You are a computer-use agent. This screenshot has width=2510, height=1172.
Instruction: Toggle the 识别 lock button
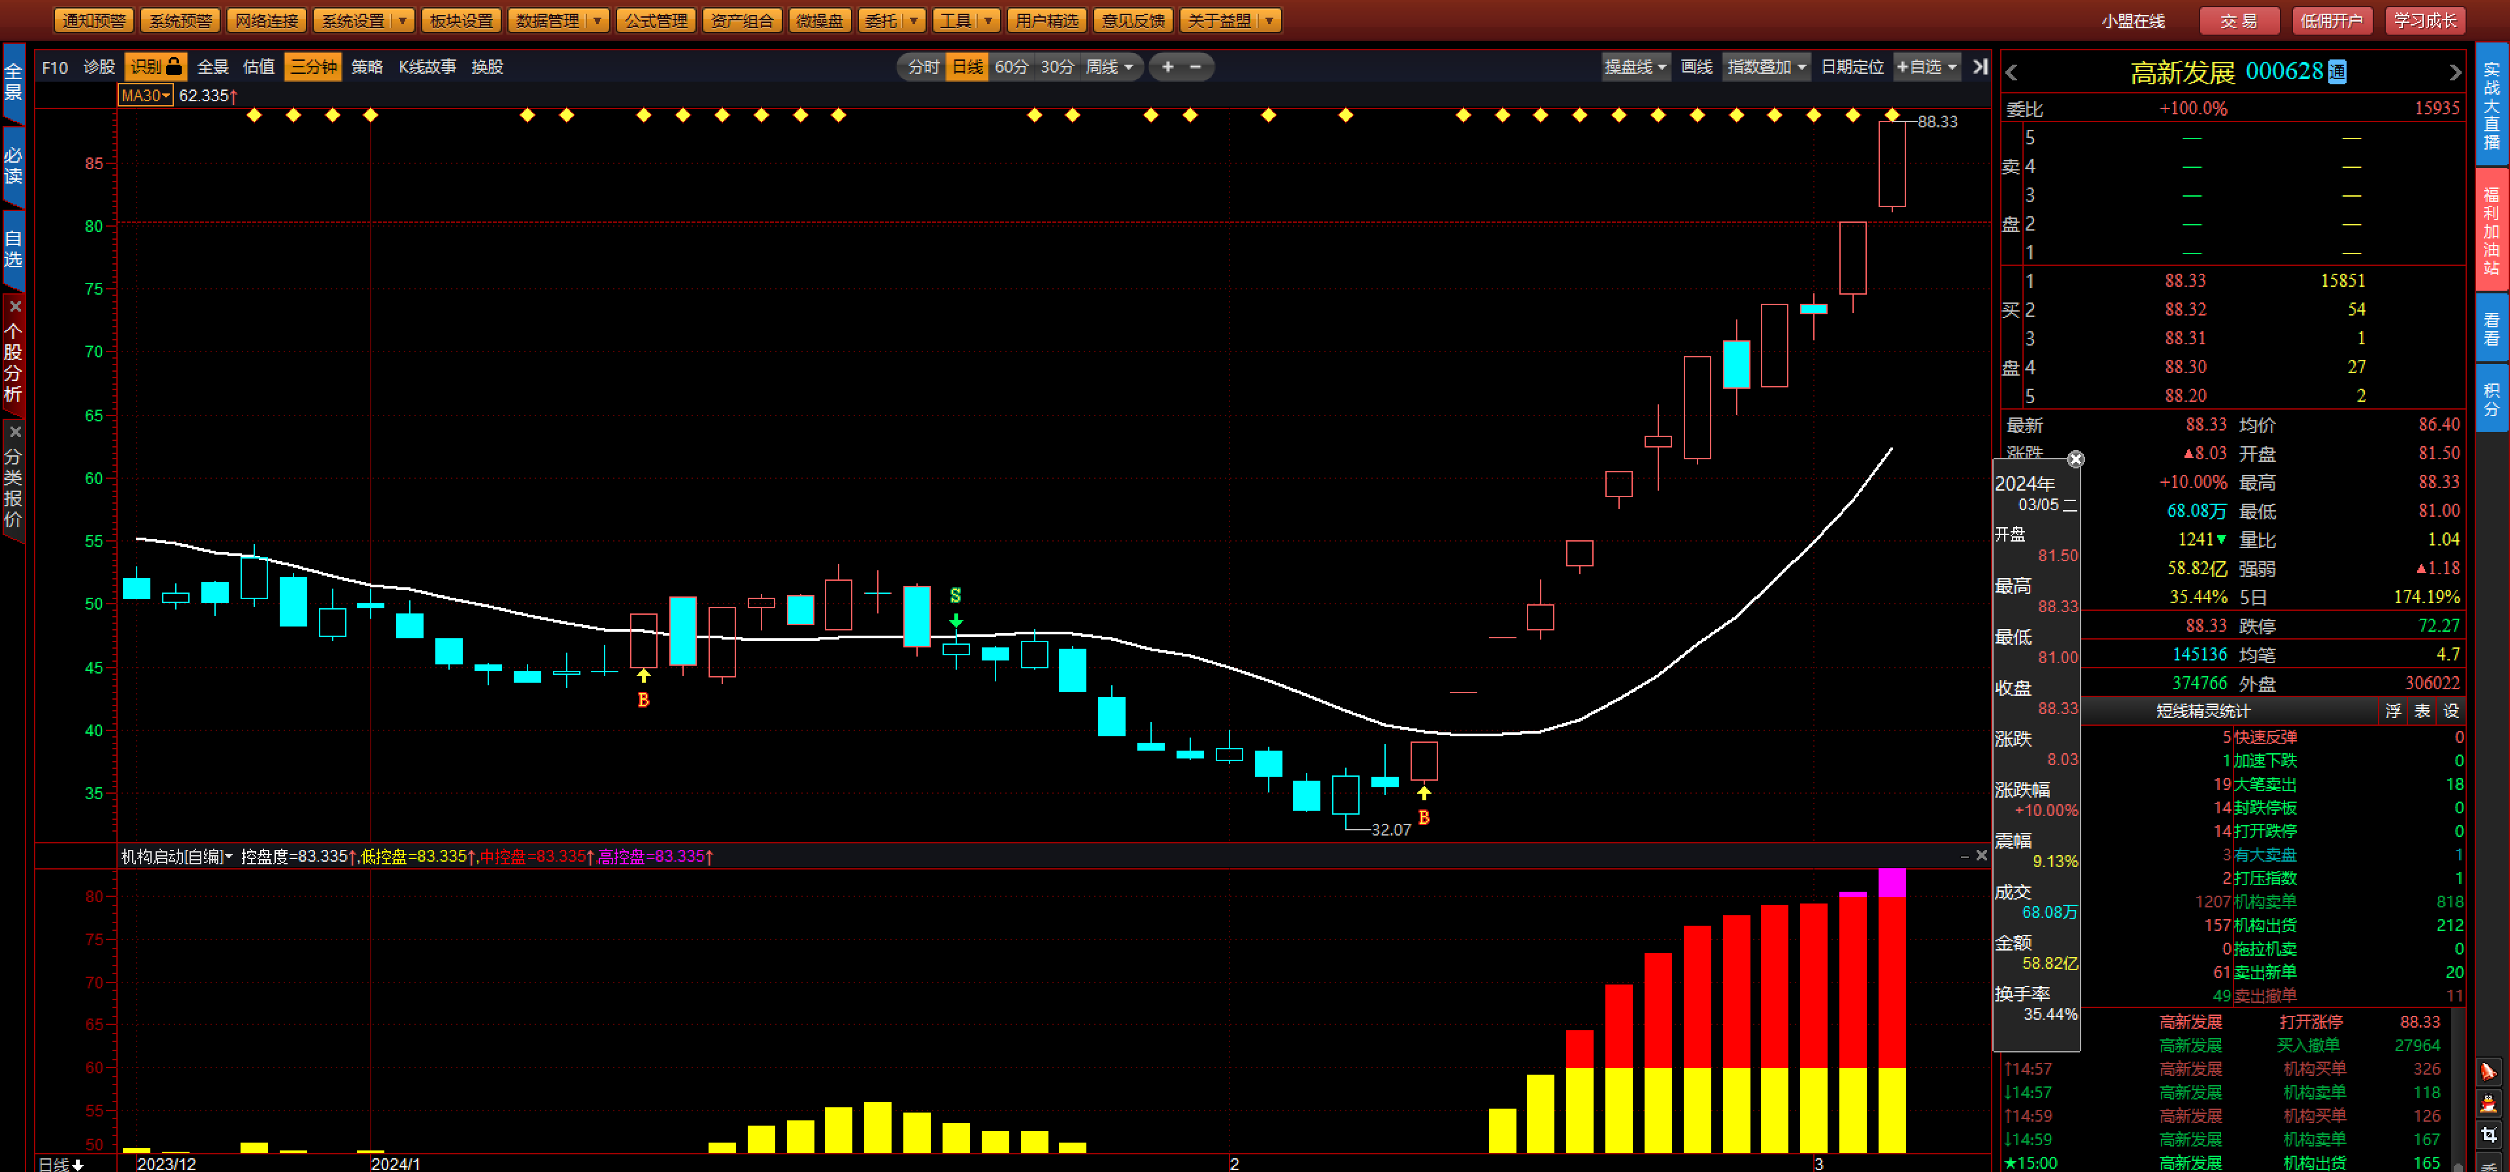[x=156, y=67]
